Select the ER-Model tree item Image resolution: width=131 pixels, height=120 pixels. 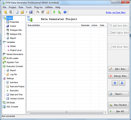11,103
